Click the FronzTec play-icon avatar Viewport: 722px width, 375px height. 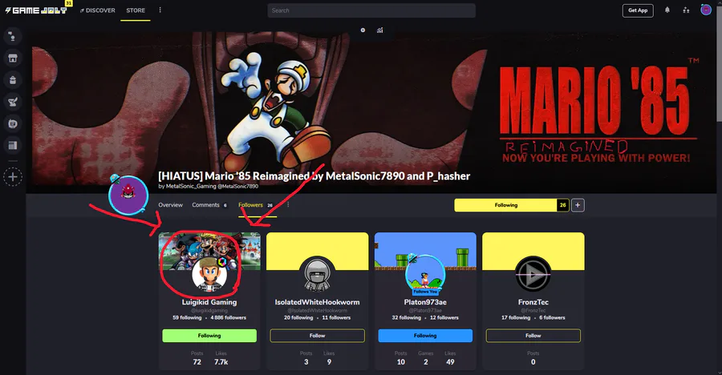coord(533,275)
